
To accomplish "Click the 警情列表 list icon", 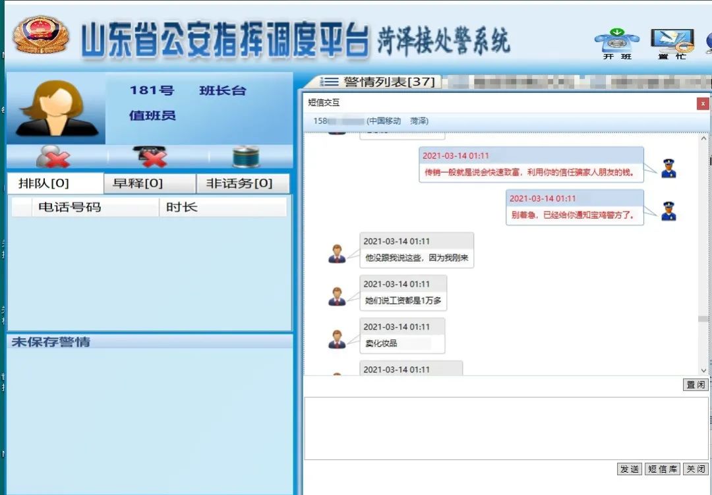I will pos(330,82).
